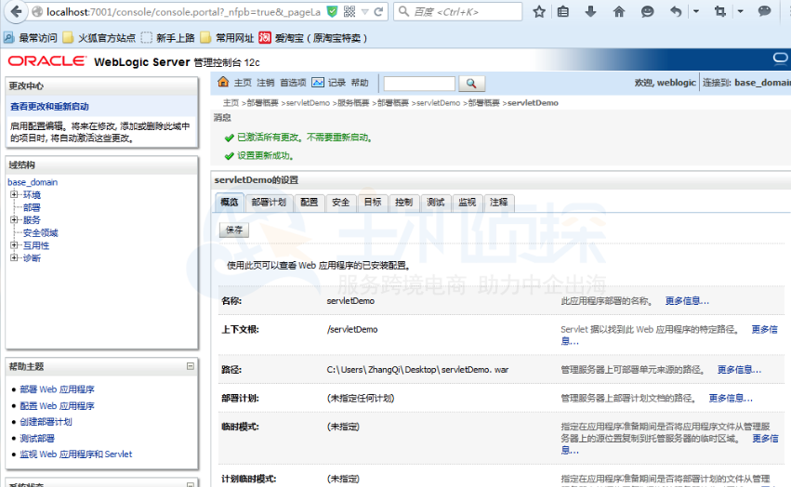Click the console search magnifier button
The width and height of the screenshot is (791, 487).
[471, 84]
